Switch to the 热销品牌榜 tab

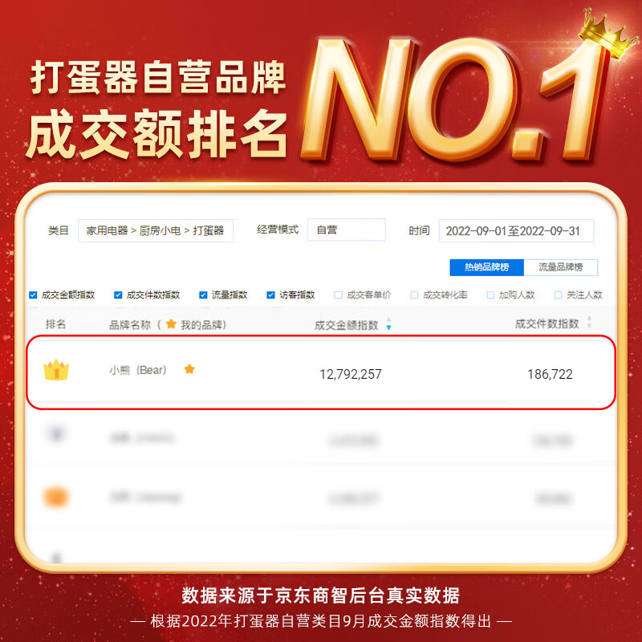point(486,267)
